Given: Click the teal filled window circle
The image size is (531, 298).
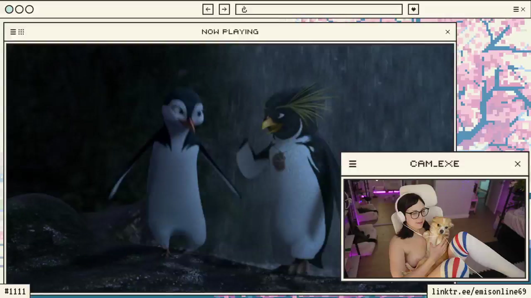Looking at the screenshot, I should tap(9, 9).
